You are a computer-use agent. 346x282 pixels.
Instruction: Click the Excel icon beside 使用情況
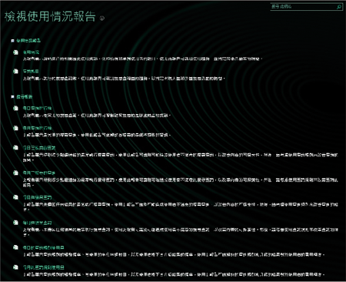click(x=15, y=52)
